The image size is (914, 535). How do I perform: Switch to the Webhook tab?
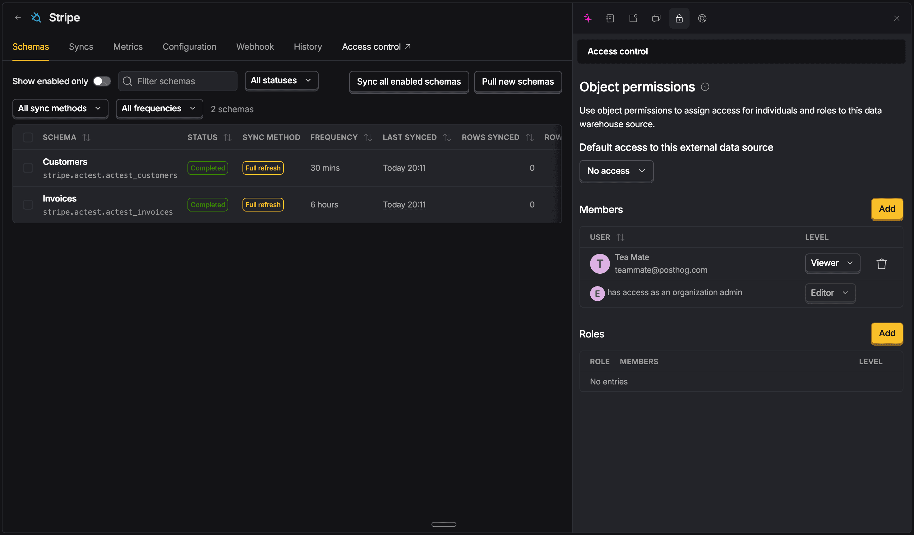pyautogui.click(x=255, y=47)
